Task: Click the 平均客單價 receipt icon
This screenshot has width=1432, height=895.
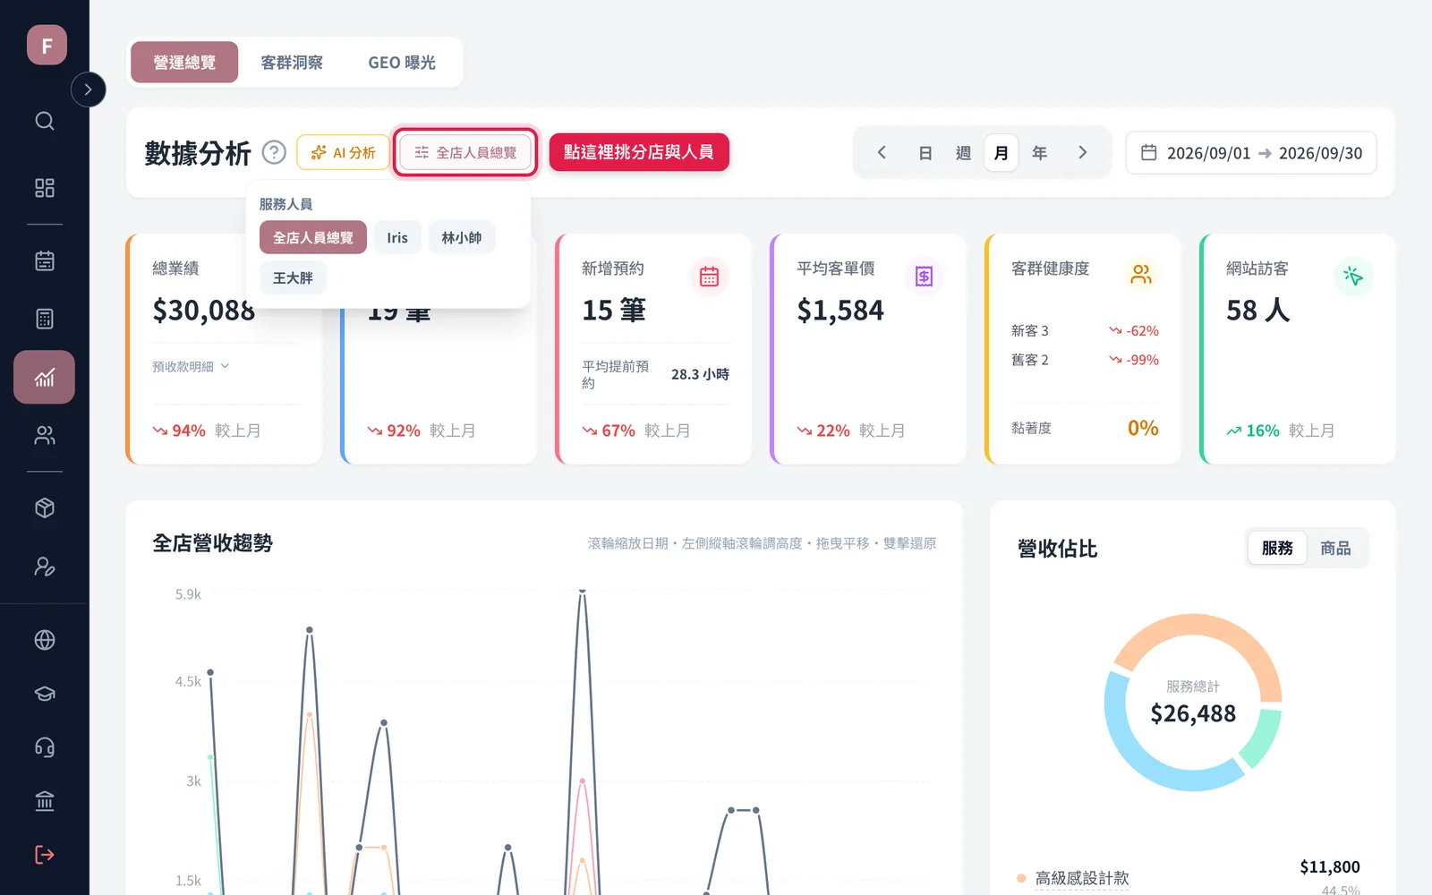Action: [x=924, y=277]
